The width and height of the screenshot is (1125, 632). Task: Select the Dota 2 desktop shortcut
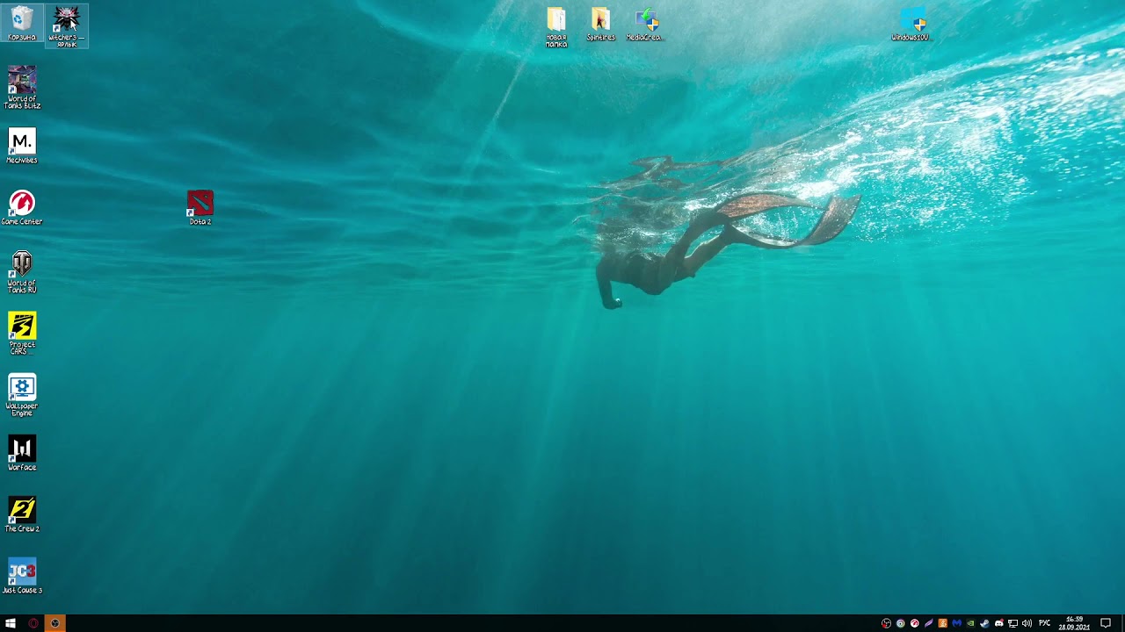[200, 205]
